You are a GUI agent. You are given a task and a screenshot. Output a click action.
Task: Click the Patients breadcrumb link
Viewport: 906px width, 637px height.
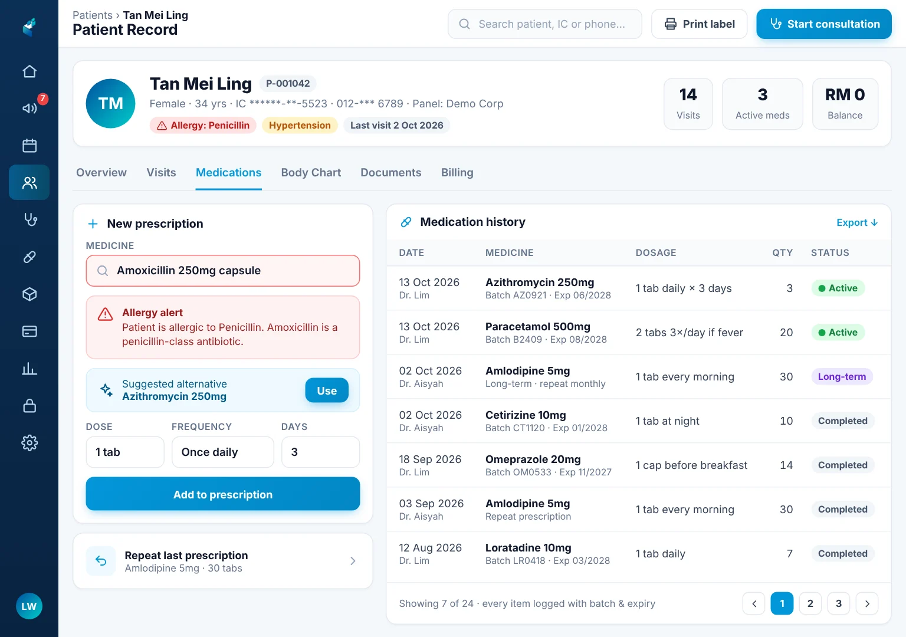click(x=93, y=15)
